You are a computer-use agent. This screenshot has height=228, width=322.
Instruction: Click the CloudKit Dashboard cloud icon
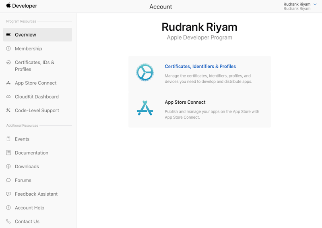pyautogui.click(x=8, y=97)
